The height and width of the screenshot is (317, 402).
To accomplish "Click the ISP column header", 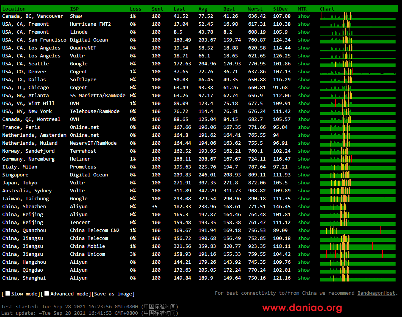I will pyautogui.click(x=75, y=9).
